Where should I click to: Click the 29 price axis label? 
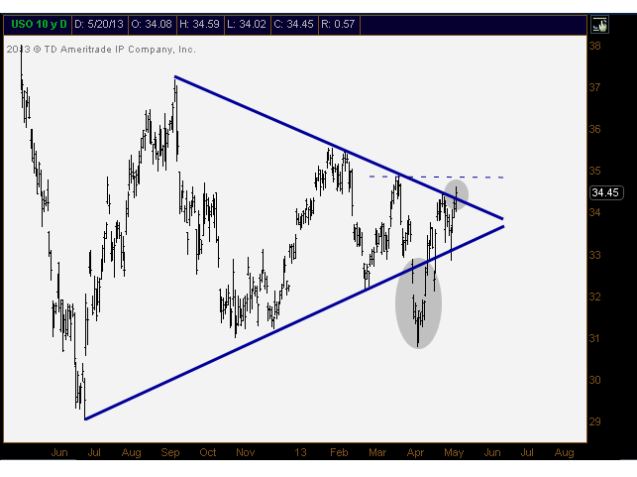(x=594, y=421)
